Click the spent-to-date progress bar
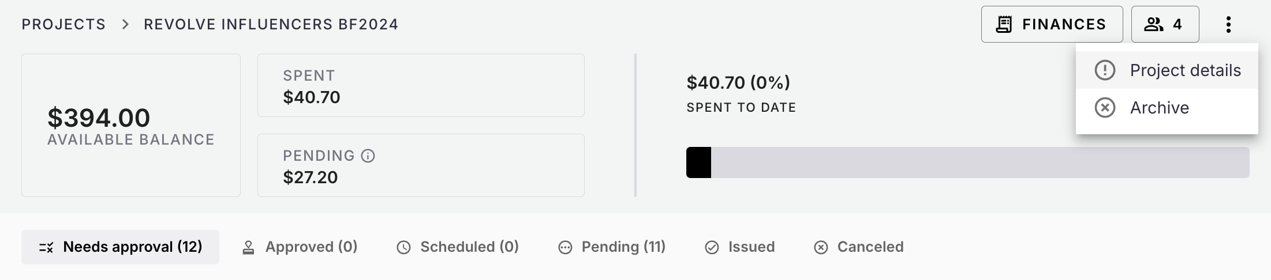The height and width of the screenshot is (280, 1271). click(967, 162)
